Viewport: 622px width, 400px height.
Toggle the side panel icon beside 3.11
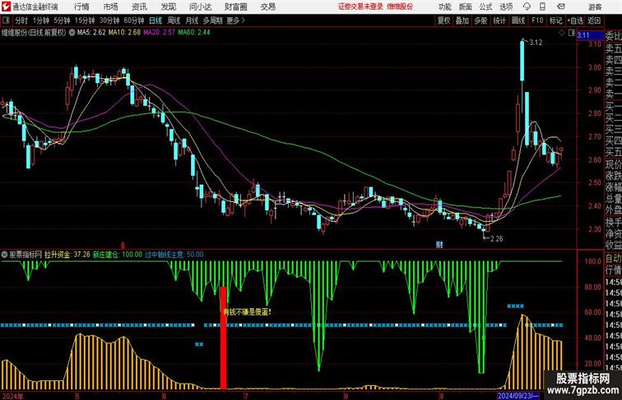[572, 33]
